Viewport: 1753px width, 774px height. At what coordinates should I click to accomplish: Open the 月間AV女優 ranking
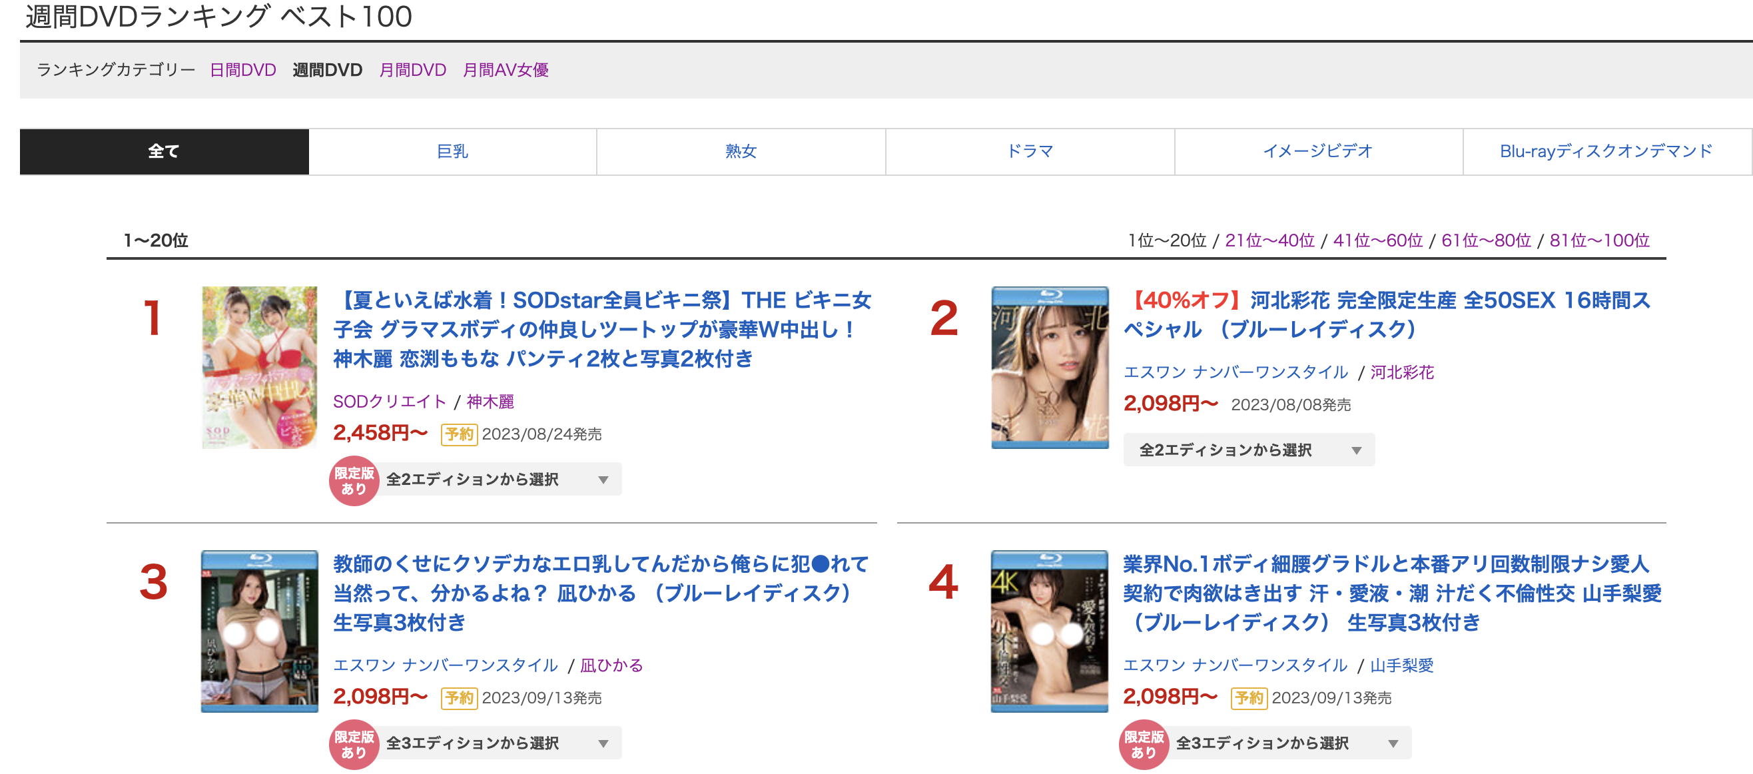click(508, 69)
